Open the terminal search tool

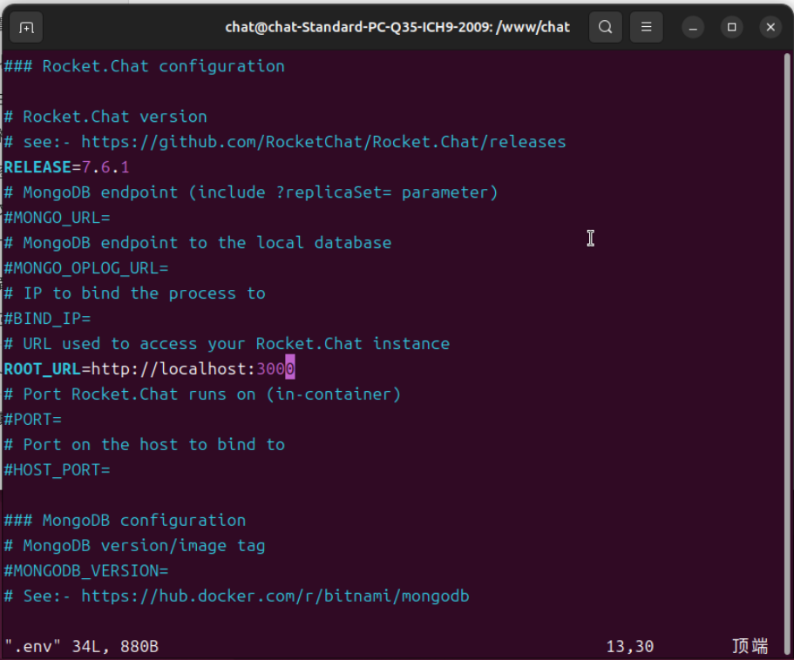pos(605,27)
